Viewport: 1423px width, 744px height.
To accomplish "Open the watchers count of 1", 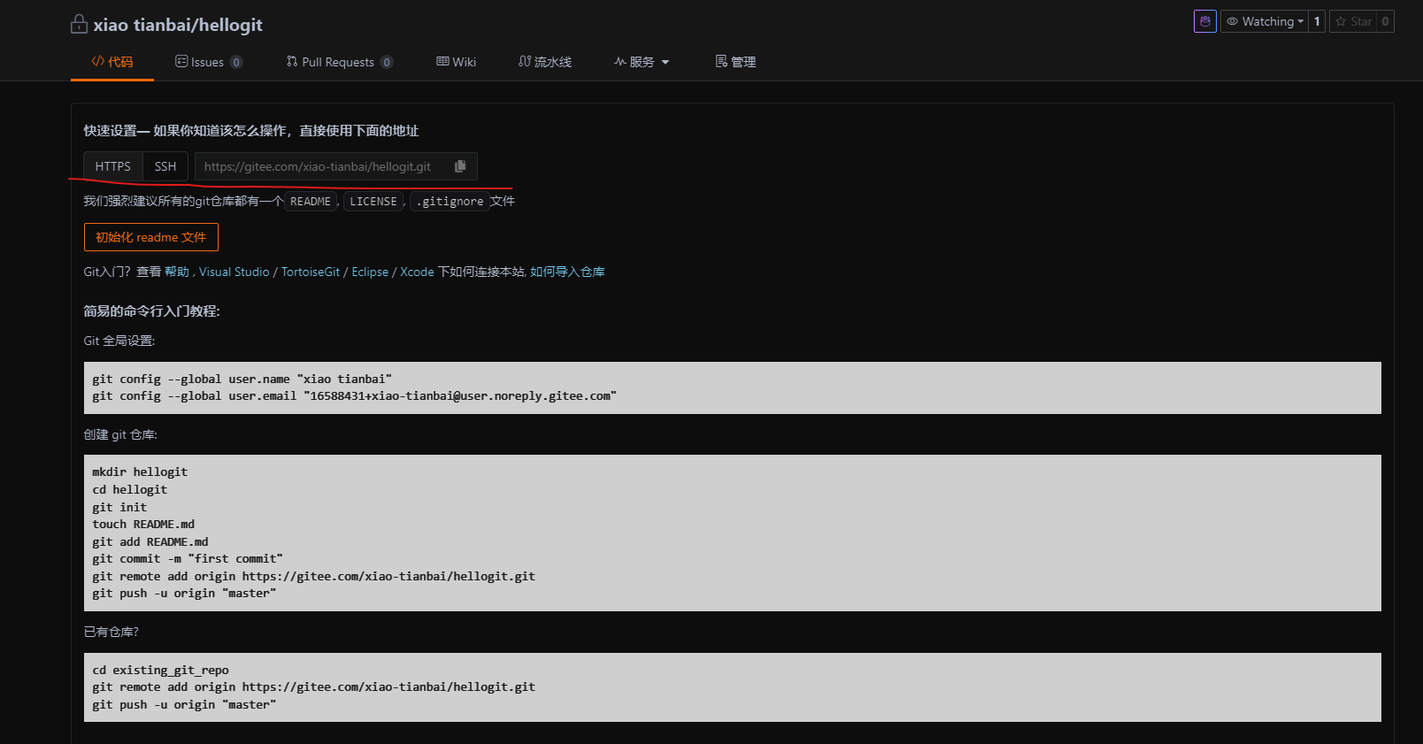I will 1317,21.
